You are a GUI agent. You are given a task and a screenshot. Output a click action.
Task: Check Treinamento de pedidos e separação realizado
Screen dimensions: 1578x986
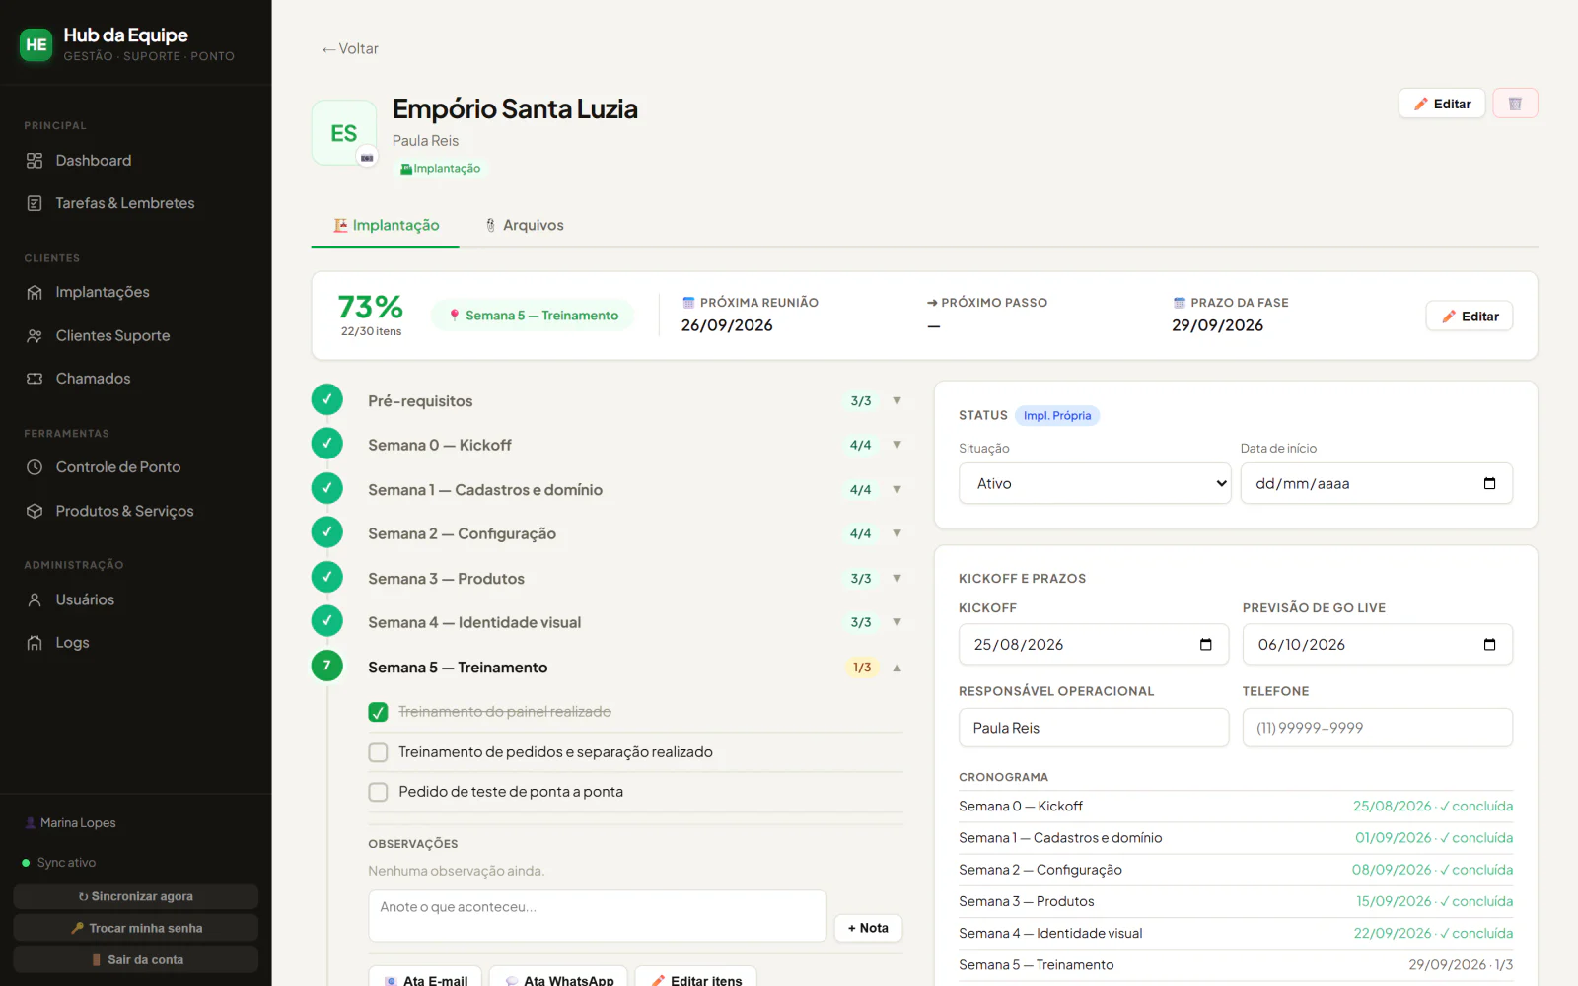click(x=378, y=752)
